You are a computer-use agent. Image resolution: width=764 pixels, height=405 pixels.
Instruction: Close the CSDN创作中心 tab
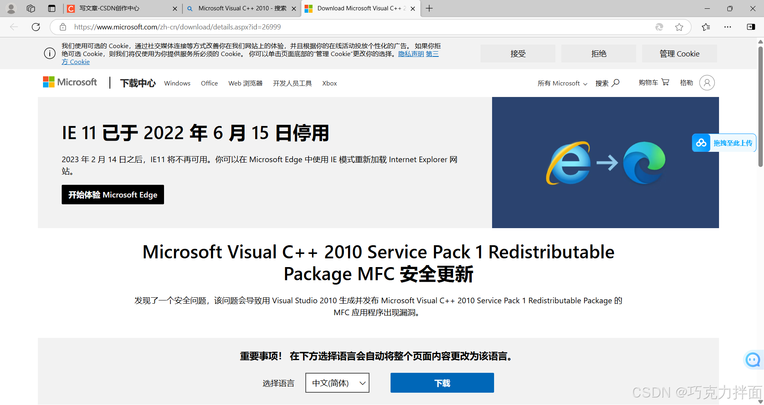[x=175, y=8]
